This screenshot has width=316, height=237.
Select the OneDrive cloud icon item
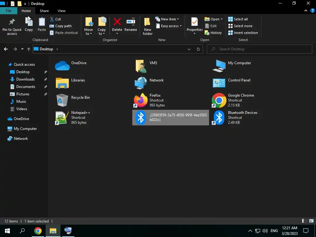(62, 65)
